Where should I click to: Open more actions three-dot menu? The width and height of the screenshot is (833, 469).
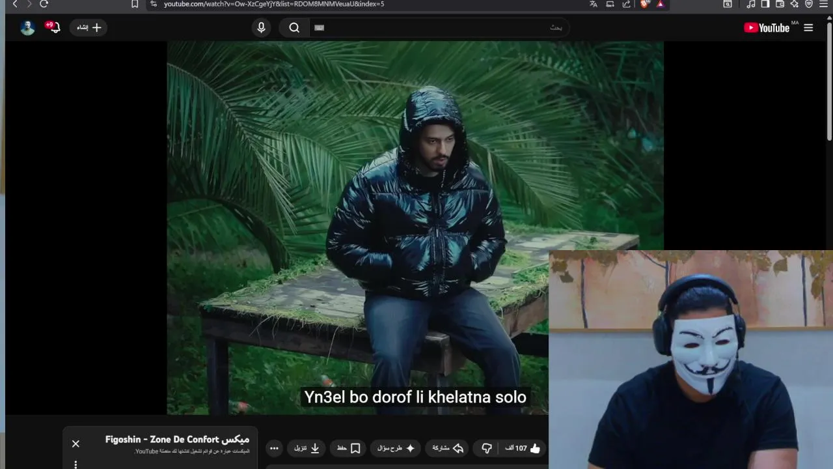pos(274,448)
